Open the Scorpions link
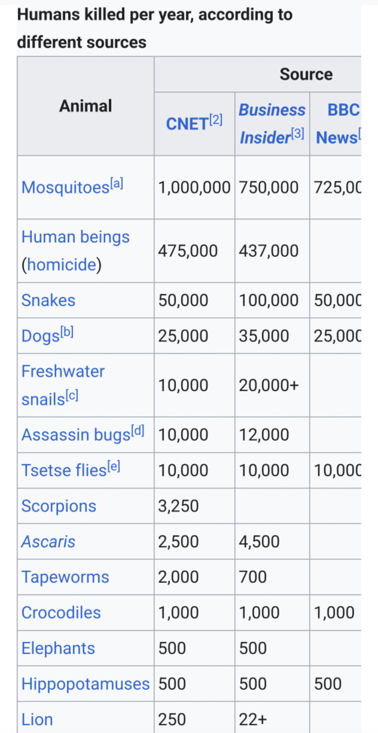The image size is (378, 733). click(58, 506)
